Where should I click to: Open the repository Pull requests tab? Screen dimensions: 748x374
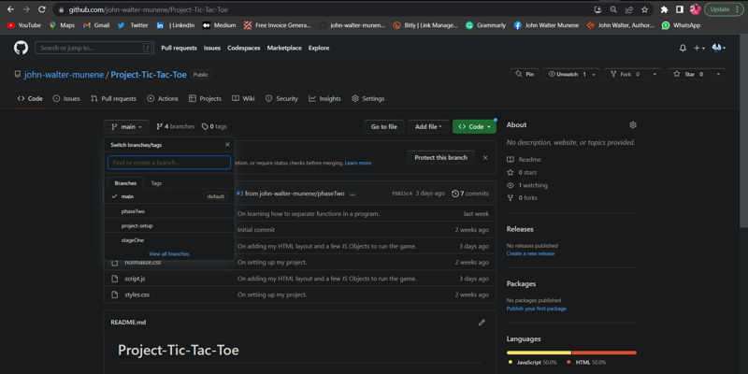coord(113,99)
